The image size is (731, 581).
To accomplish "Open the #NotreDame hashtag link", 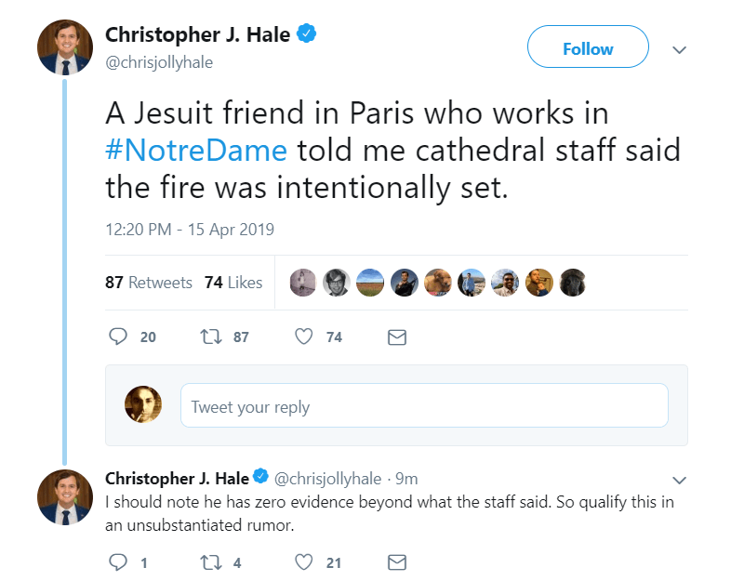I will (x=201, y=150).
